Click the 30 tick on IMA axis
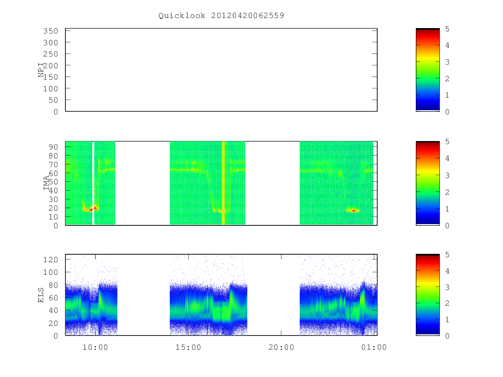The height and width of the screenshot is (377, 503). tap(53, 199)
